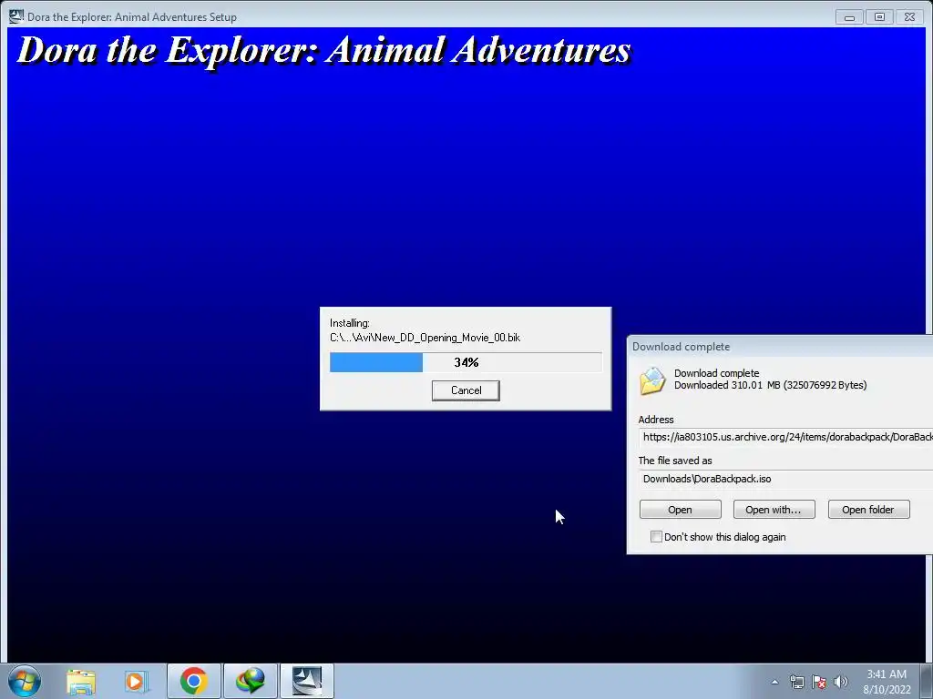Image resolution: width=933 pixels, height=699 pixels.
Task: Click Downloaded 310.01 MB size text
Action: (x=770, y=385)
